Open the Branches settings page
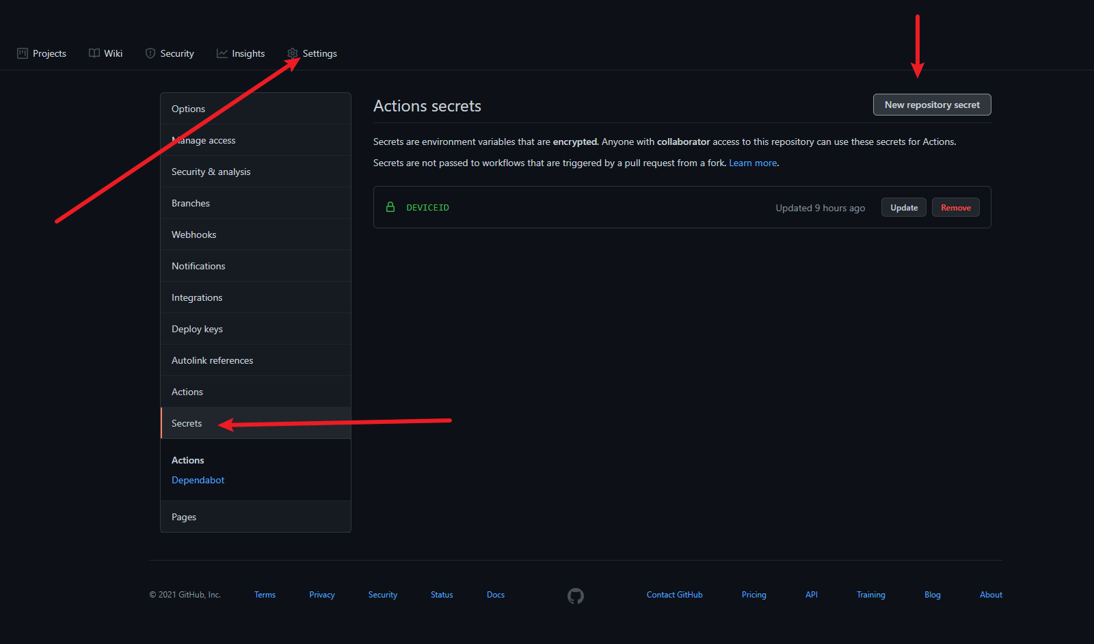Viewport: 1094px width, 644px height. (191, 203)
